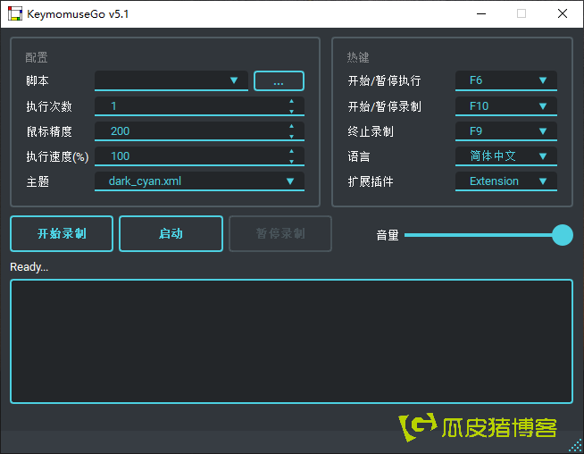Viewport: 584px width, 454px height.
Task: Click the 音量 label
Action: pyautogui.click(x=388, y=235)
